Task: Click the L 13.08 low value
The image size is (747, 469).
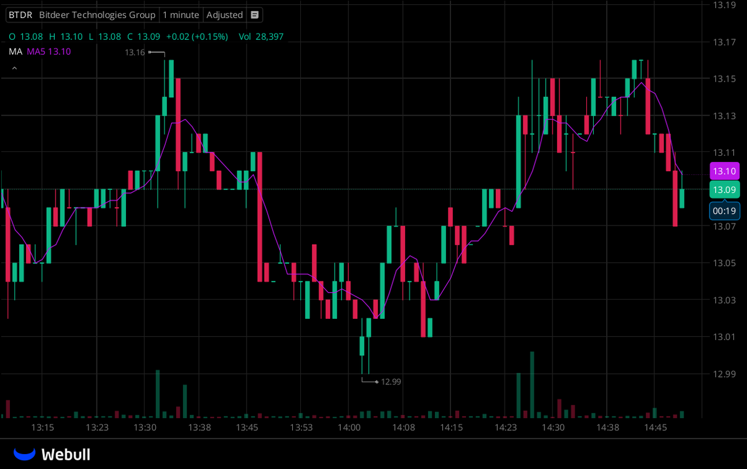Action: (105, 37)
